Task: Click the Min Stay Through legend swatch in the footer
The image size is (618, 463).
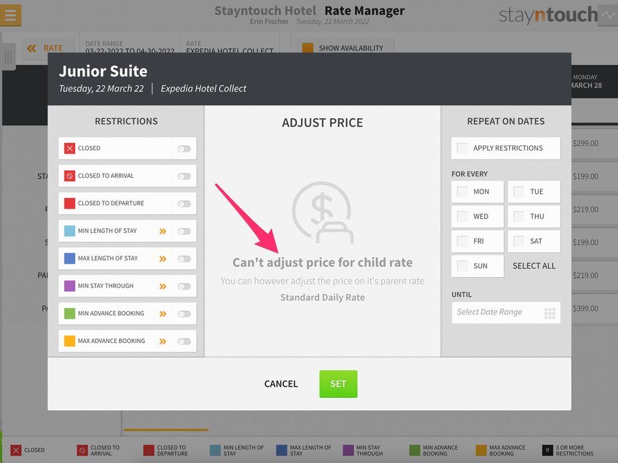Action: pos(349,450)
